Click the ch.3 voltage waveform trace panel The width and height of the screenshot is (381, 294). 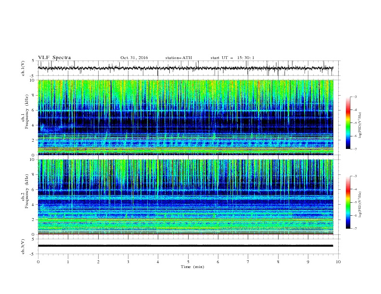(x=189, y=246)
